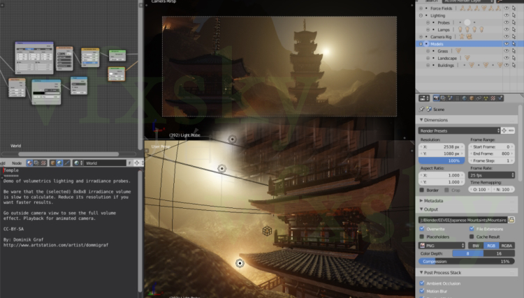Add a render preset with plus button
Image resolution: width=524 pixels, height=298 pixels.
[504, 131]
